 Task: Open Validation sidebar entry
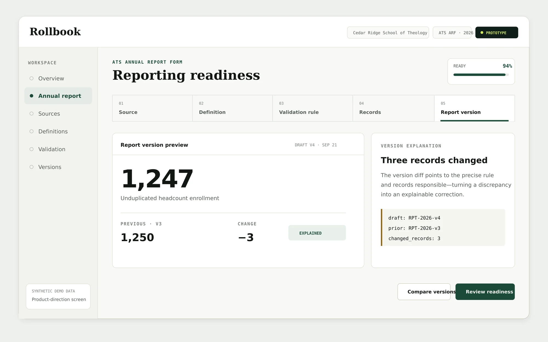pyautogui.click(x=58, y=149)
